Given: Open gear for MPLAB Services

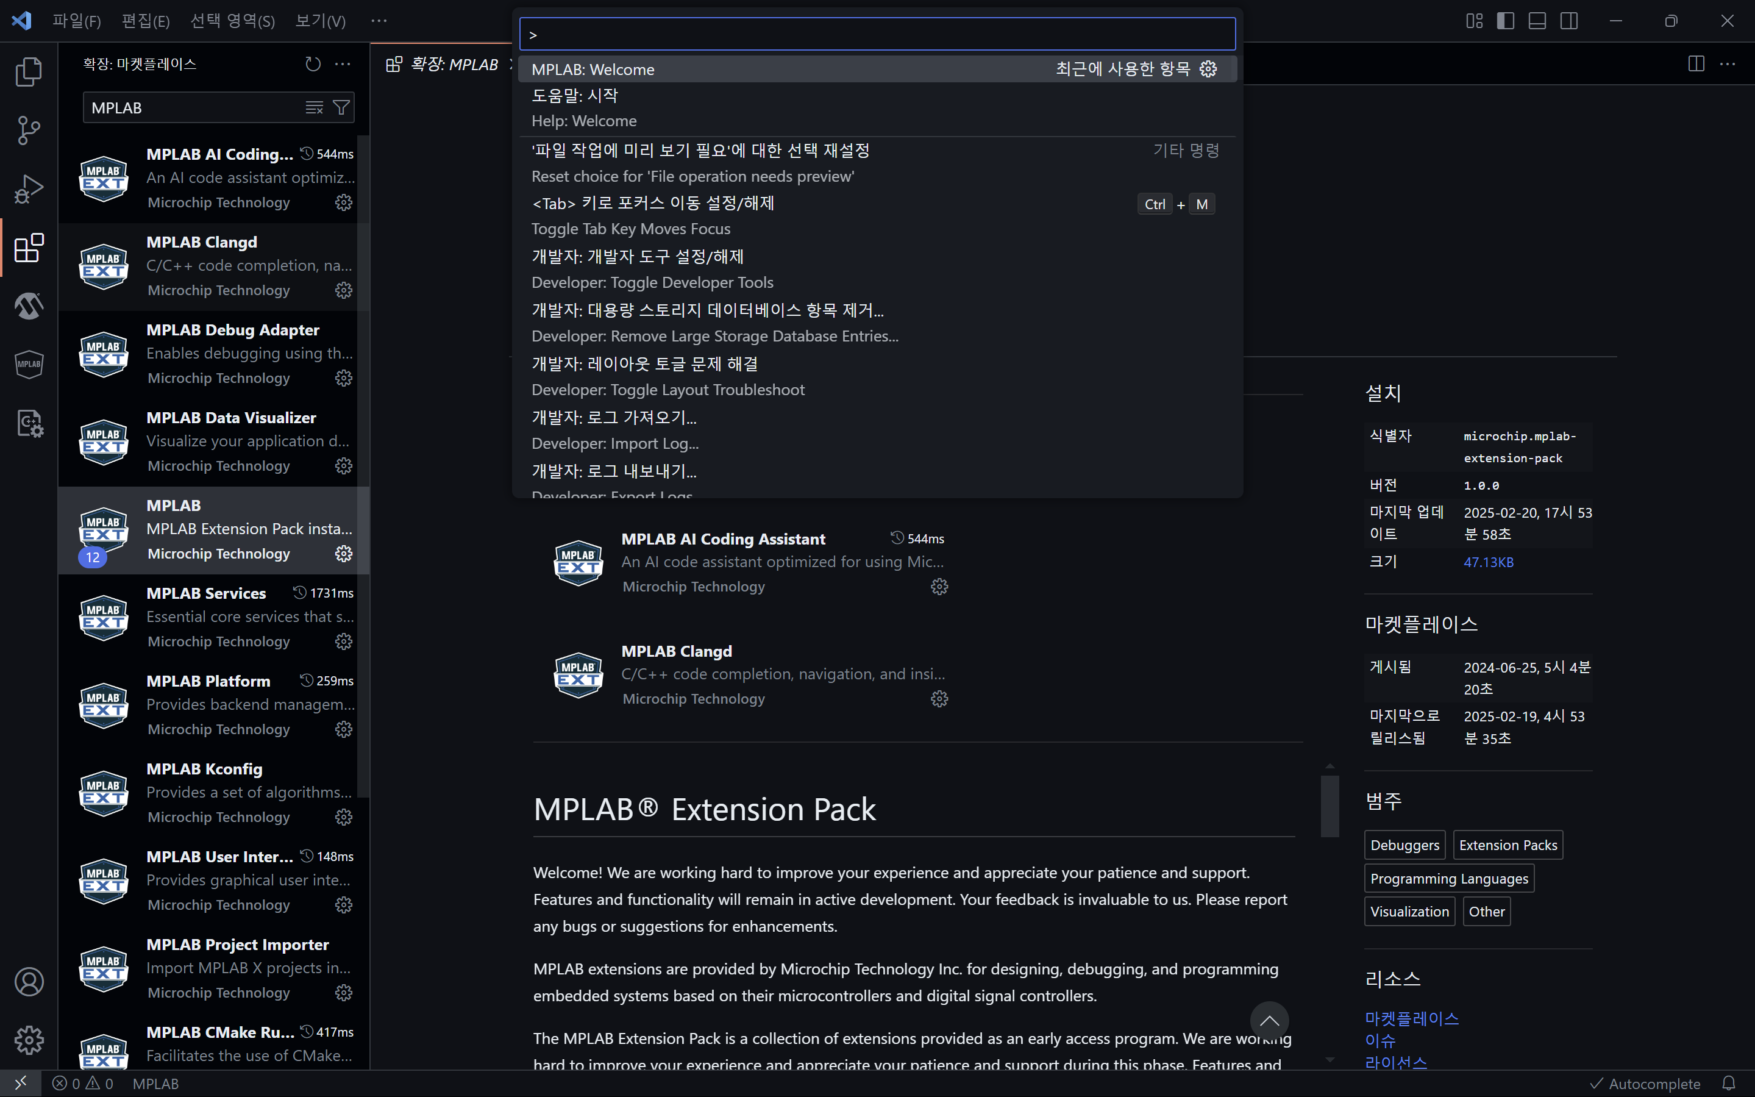Looking at the screenshot, I should coord(344,641).
